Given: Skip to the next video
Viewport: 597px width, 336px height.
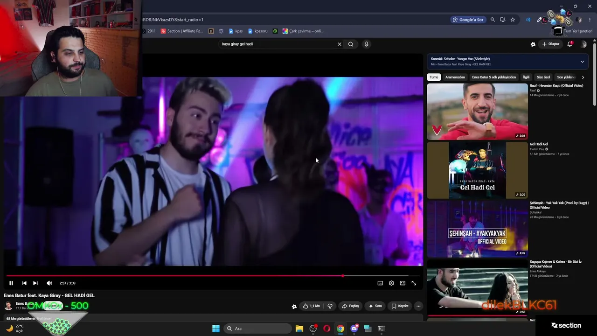Looking at the screenshot, I should (x=35, y=283).
